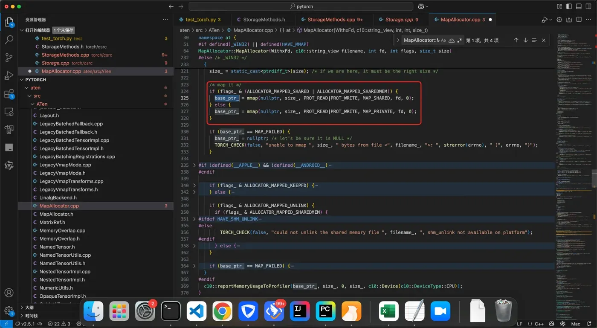This screenshot has height=328, width=597.
Task: Toggle Match Case in find widget
Action: (443, 40)
